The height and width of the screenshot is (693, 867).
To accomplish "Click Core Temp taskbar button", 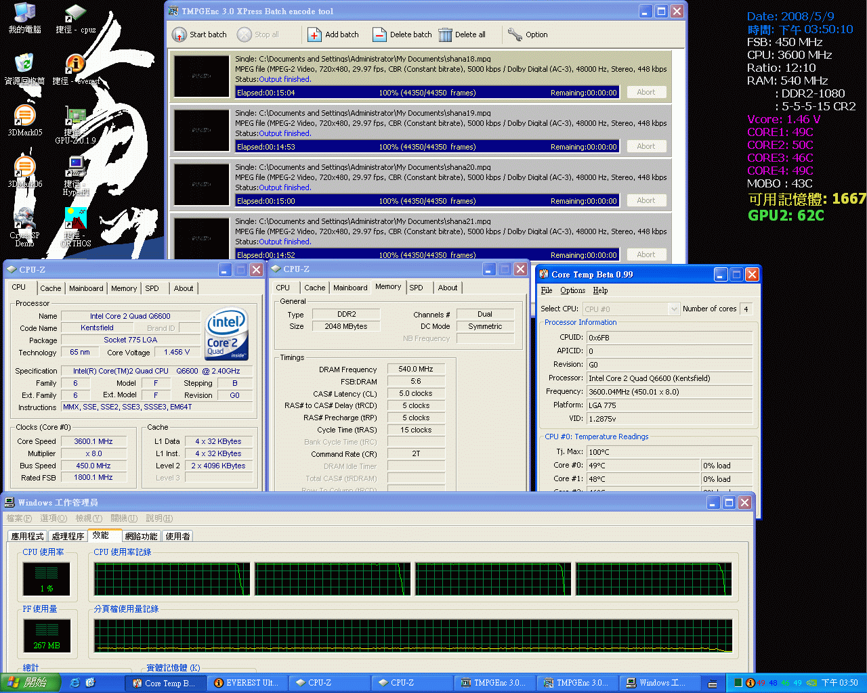I will 165,683.
